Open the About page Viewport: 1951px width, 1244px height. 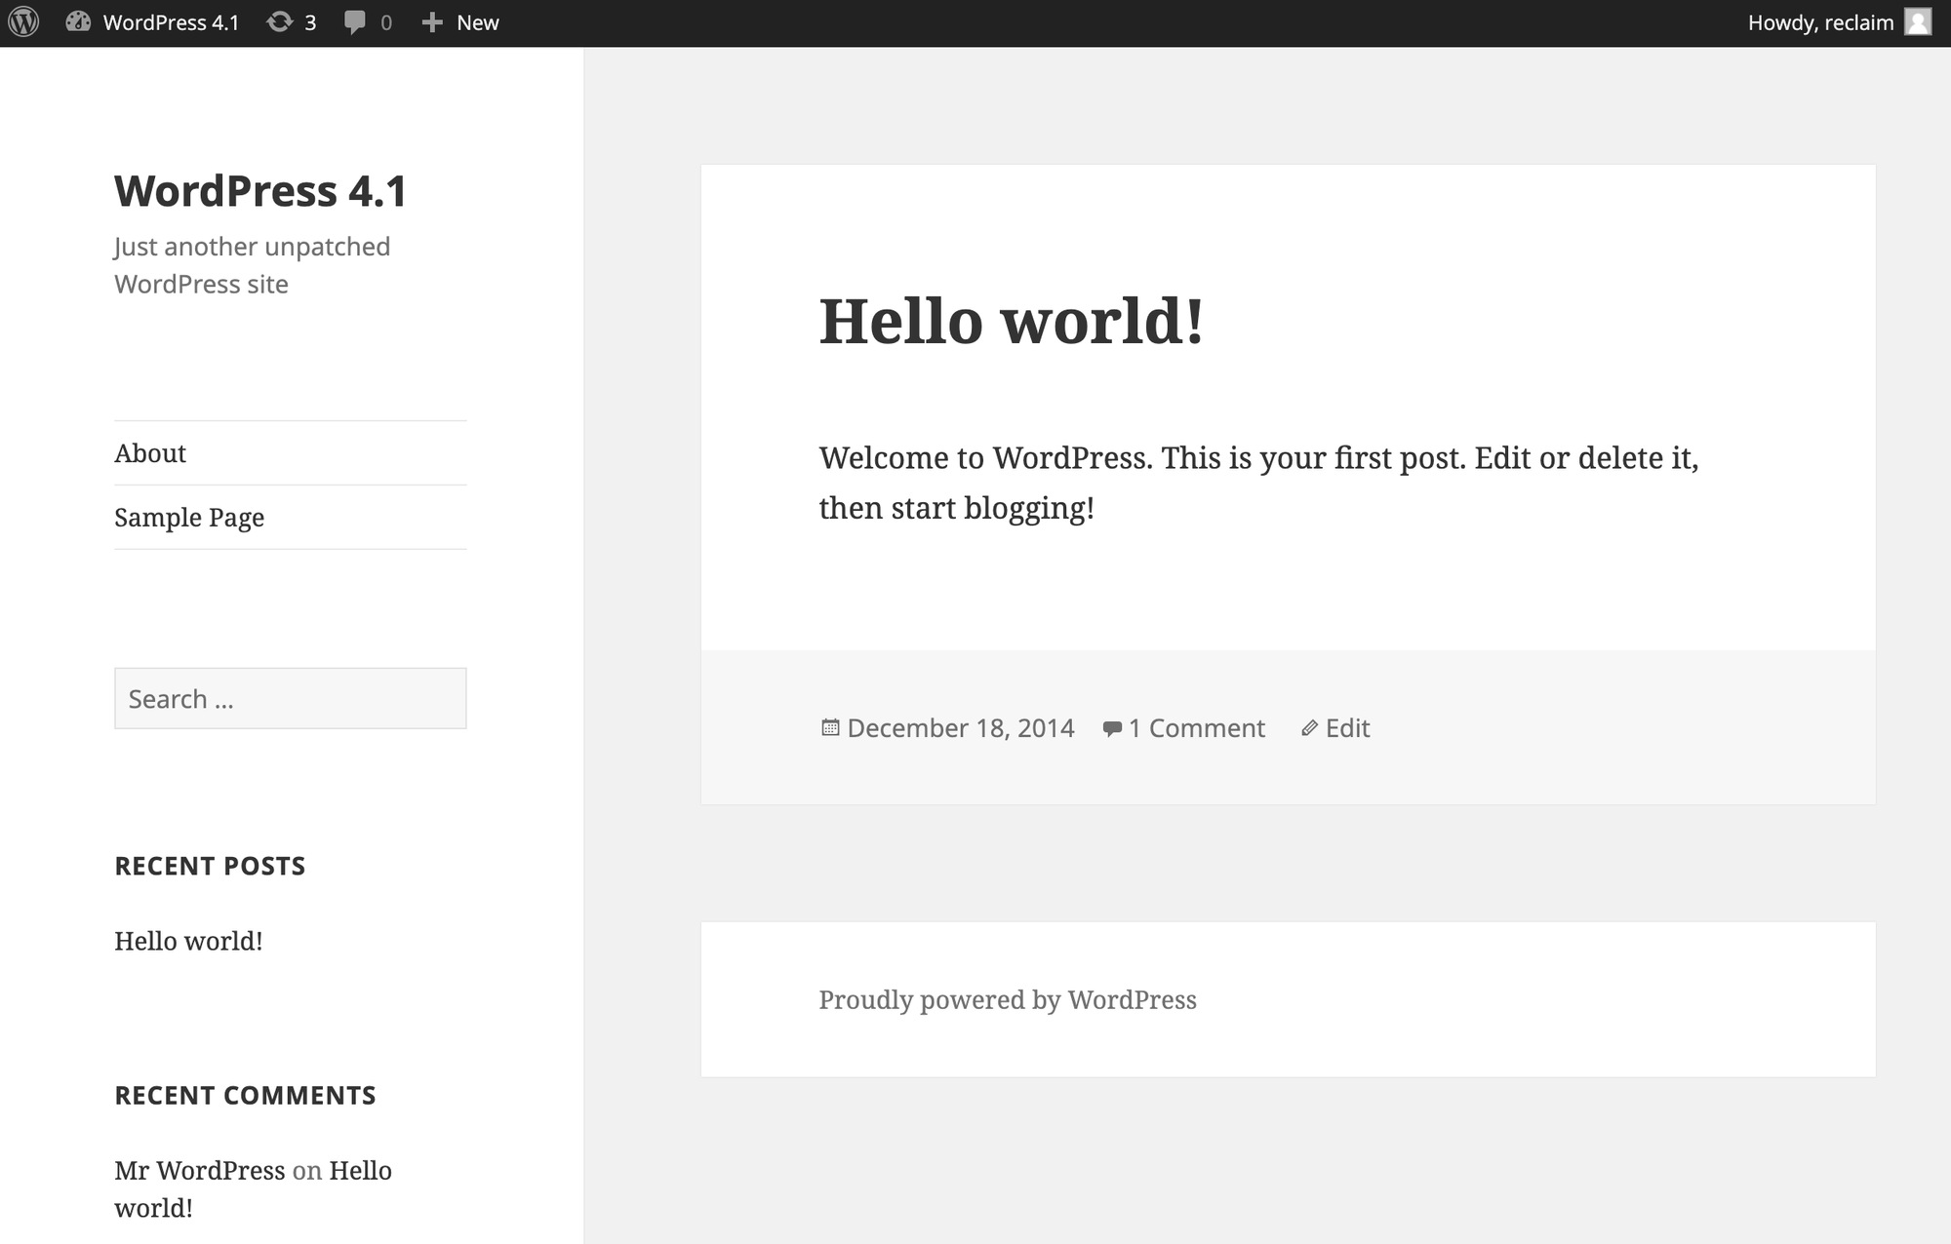149,452
